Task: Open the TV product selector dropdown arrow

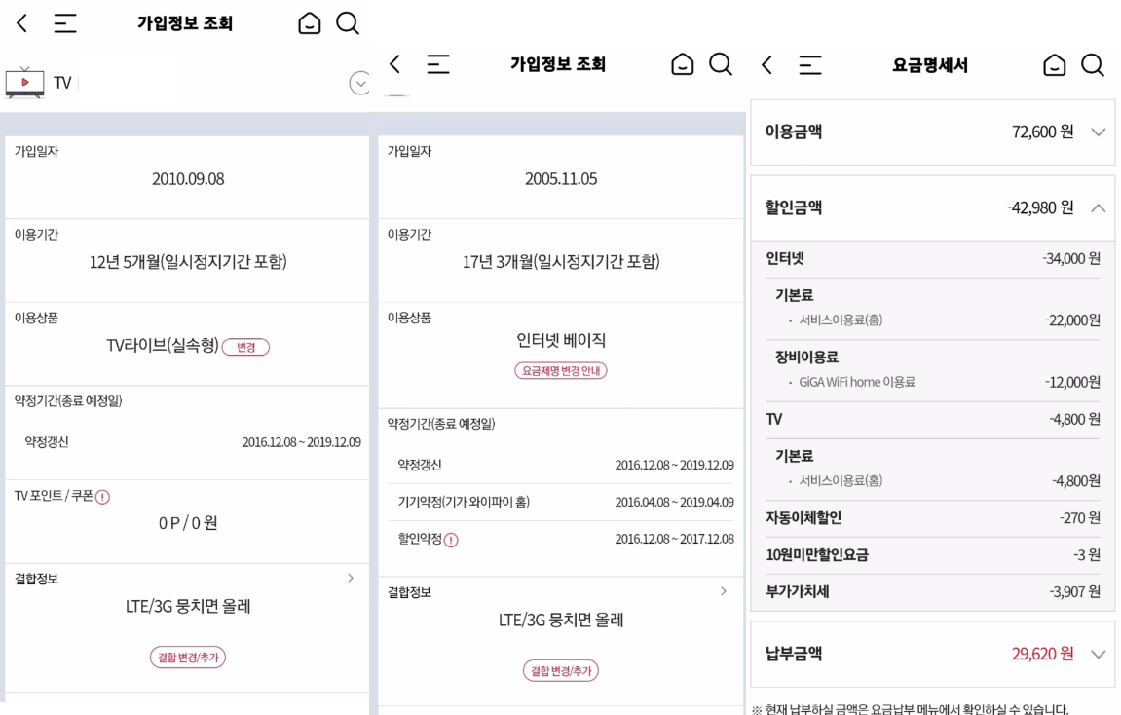Action: [x=359, y=84]
